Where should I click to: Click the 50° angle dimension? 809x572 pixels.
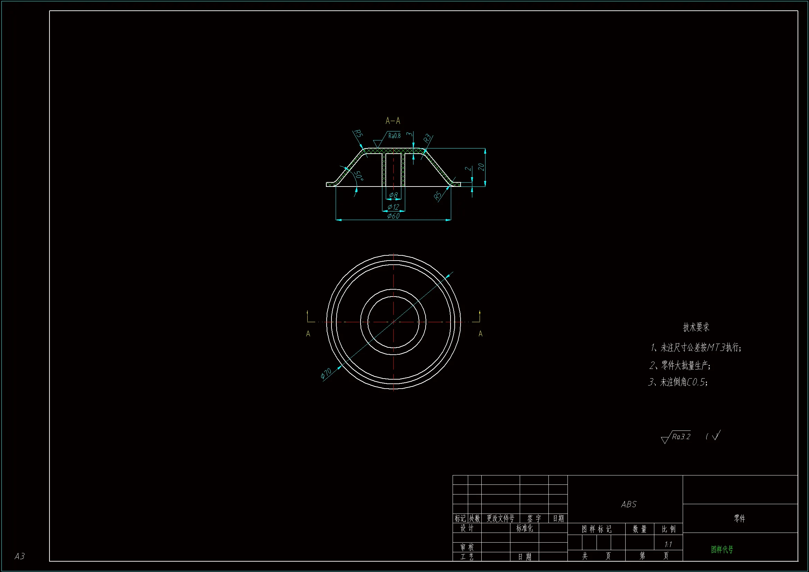358,175
